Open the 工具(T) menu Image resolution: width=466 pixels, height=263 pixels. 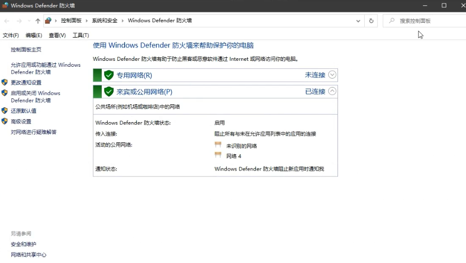pos(81,36)
